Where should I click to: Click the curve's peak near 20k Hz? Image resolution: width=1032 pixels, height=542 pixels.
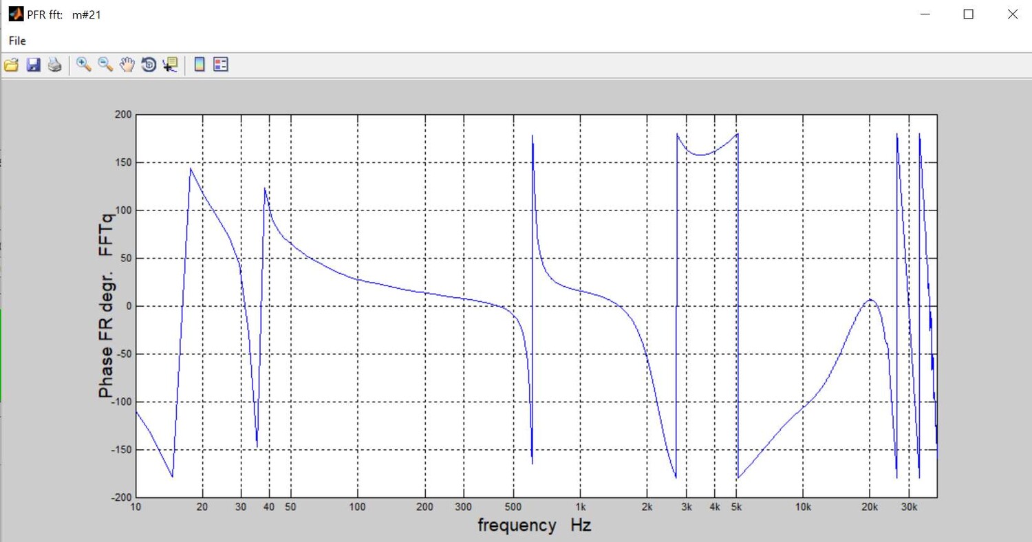tap(870, 300)
